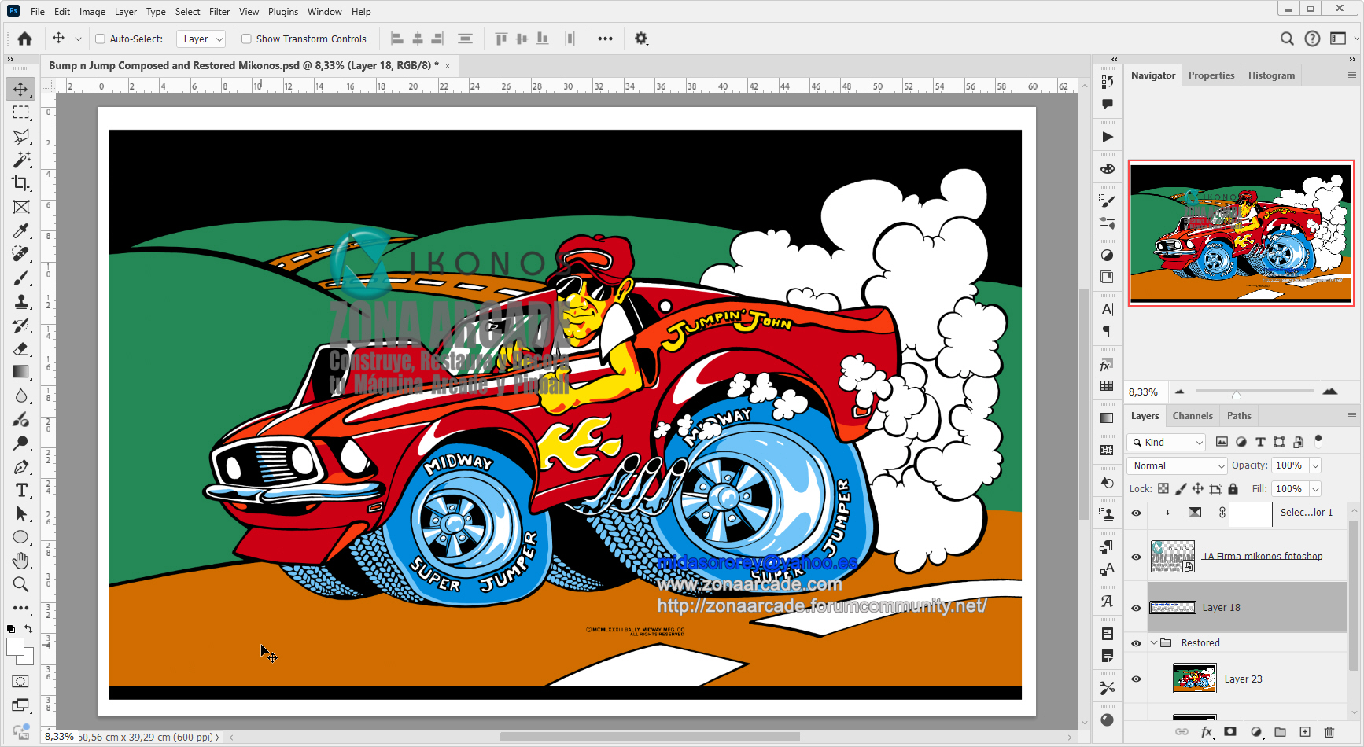
Task: Click the navigator zoom slider handle
Action: click(x=1236, y=395)
